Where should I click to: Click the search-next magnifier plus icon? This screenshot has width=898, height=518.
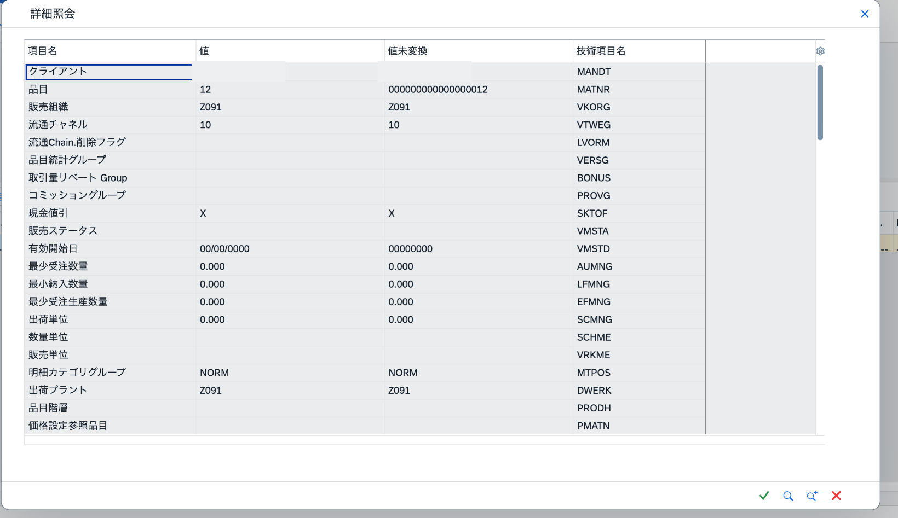(x=812, y=496)
